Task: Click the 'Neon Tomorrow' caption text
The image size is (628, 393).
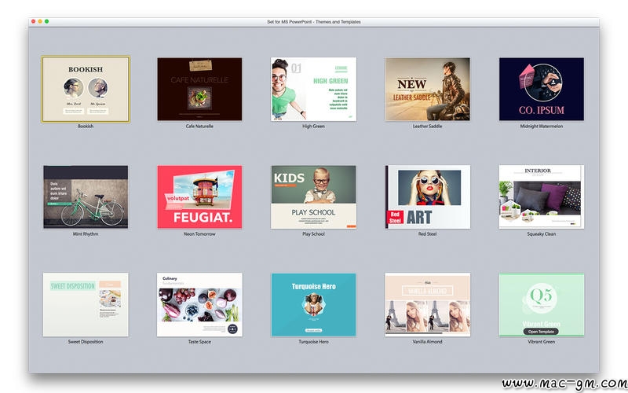Action: pos(199,233)
